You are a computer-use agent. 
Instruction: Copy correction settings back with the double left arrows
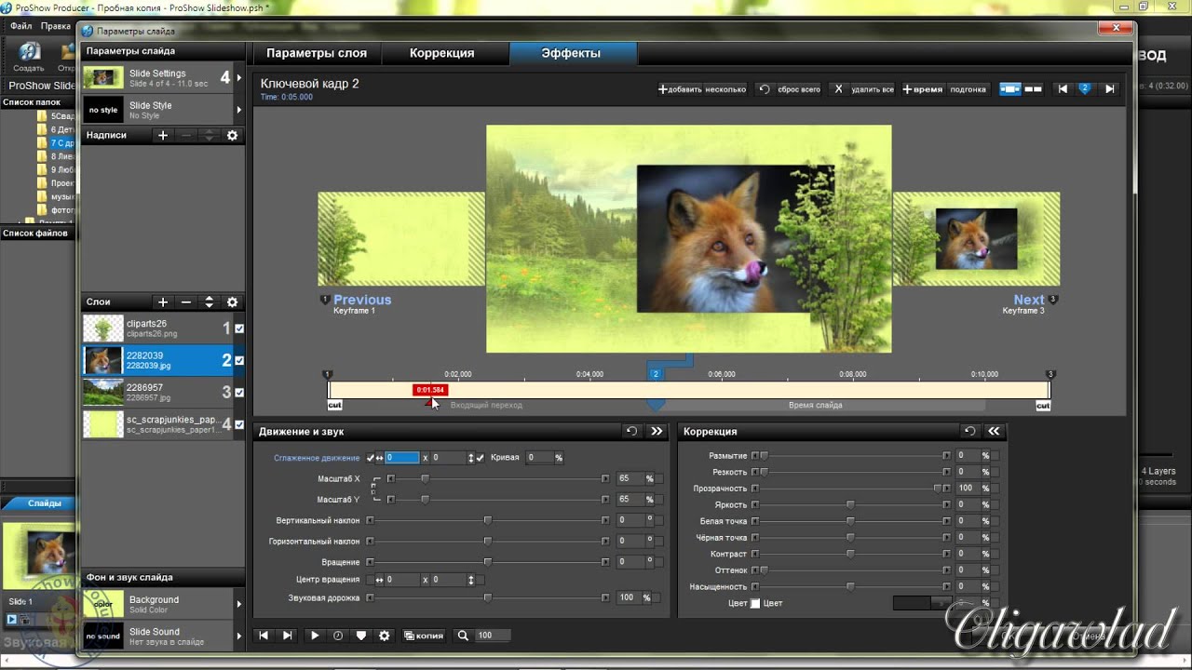[994, 431]
